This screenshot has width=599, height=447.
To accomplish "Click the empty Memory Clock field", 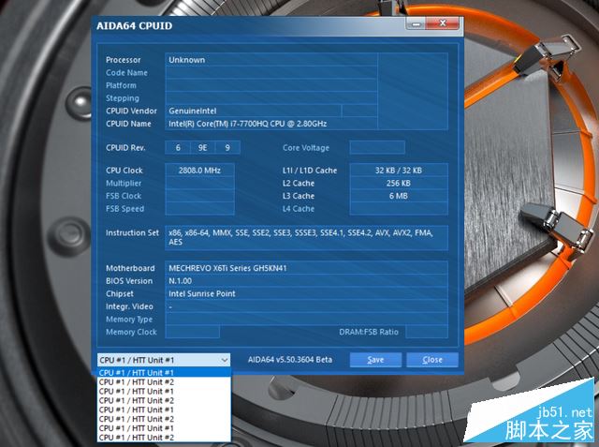I will point(192,332).
